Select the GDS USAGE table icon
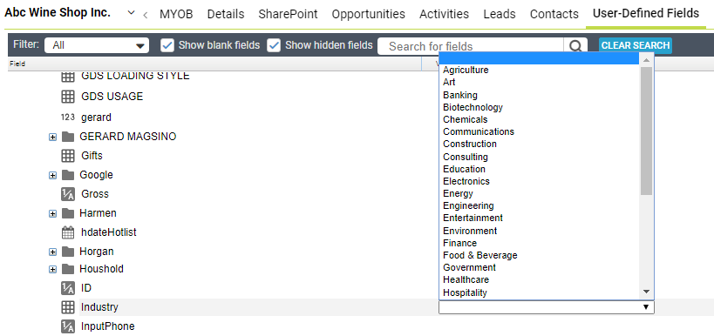This screenshot has width=714, height=336. 67,97
